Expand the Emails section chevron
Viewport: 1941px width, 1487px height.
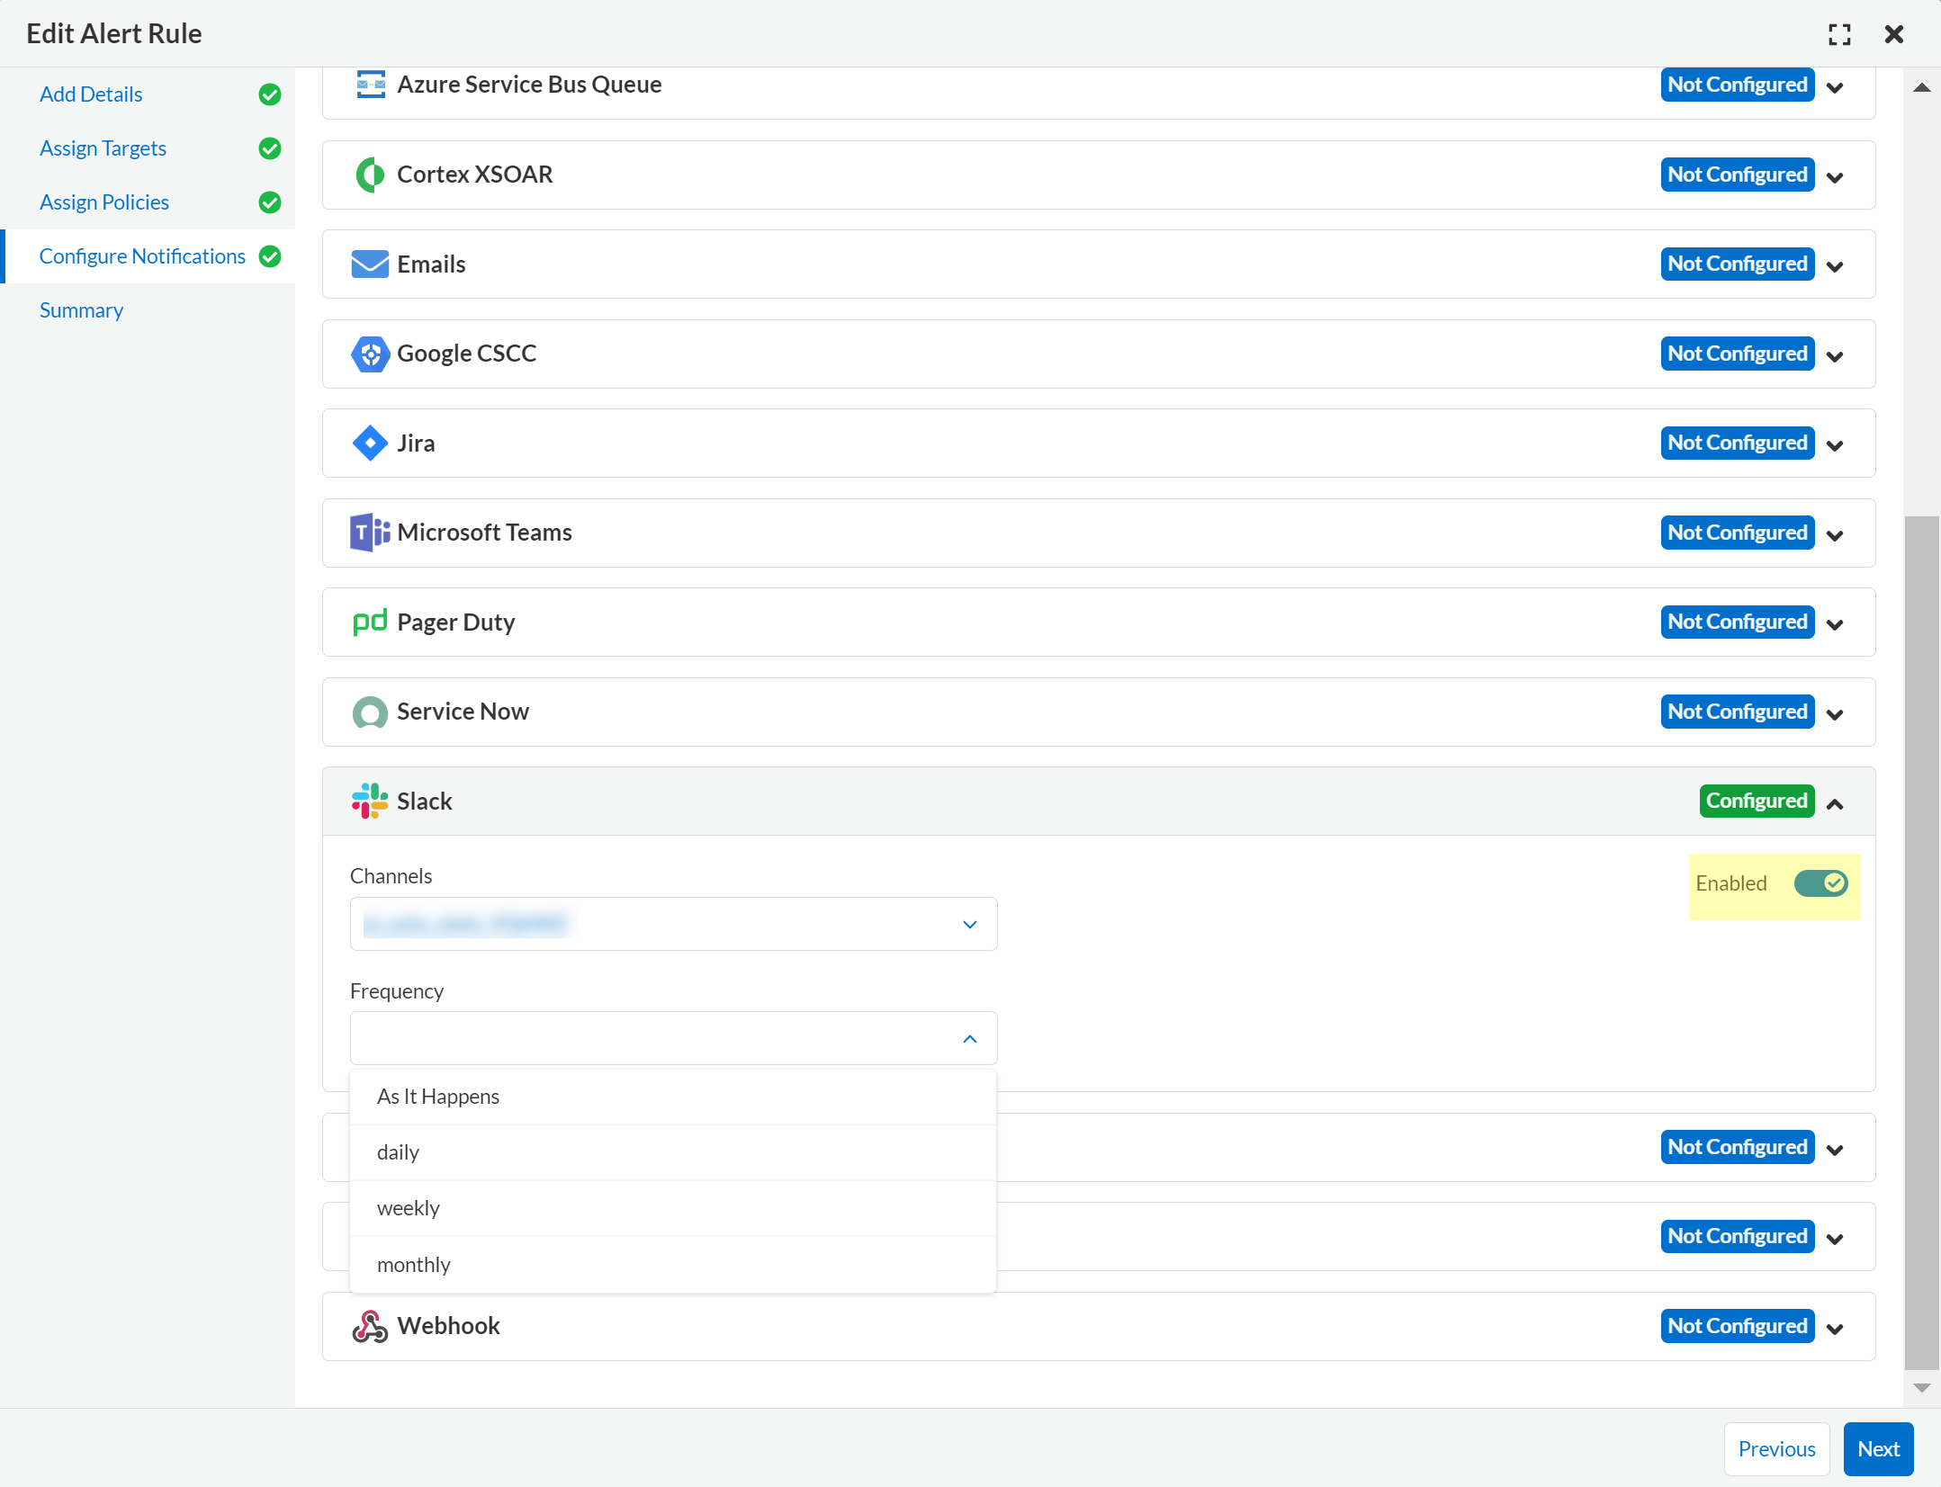point(1836,266)
